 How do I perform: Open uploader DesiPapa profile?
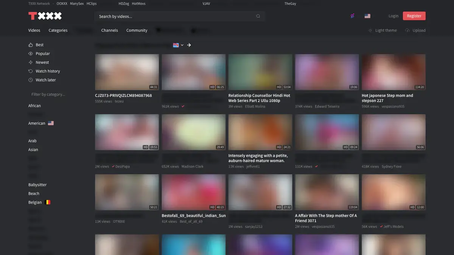click(123, 167)
